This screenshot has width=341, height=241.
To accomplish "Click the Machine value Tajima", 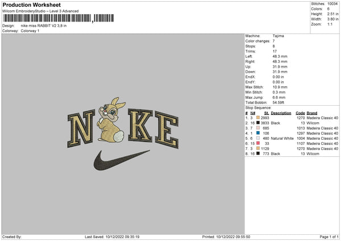I will tap(278, 36).
